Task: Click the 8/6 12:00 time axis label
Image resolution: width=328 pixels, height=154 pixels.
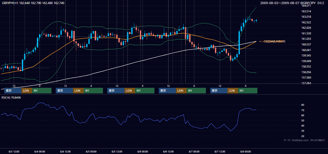Action: (168, 151)
